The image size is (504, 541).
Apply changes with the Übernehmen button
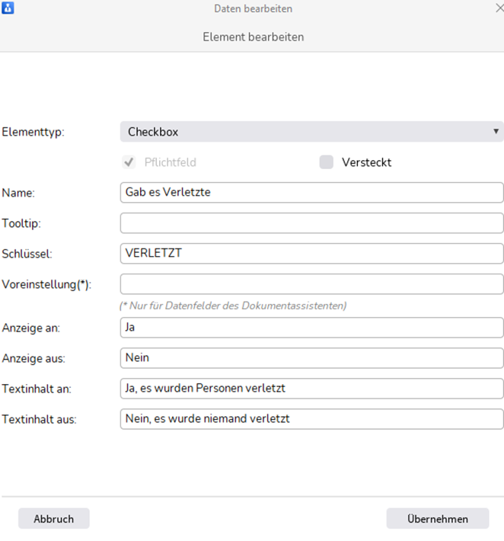click(x=438, y=518)
